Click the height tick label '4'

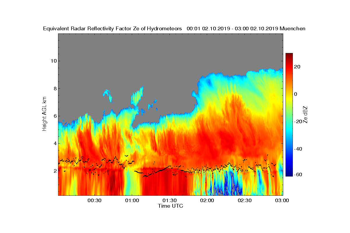tap(55, 143)
